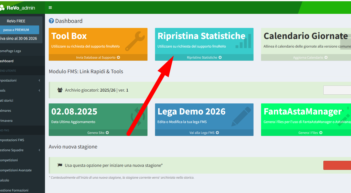The image size is (351, 193).
Task: Open the Dati storici sidebar item
Action: 7,100
